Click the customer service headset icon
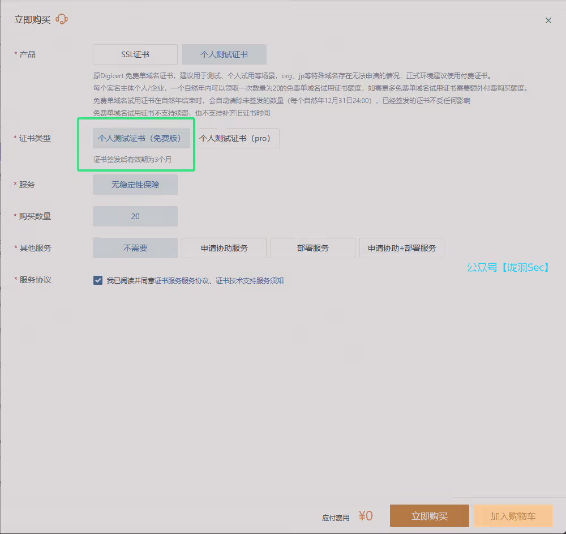This screenshot has width=566, height=534. click(x=62, y=20)
